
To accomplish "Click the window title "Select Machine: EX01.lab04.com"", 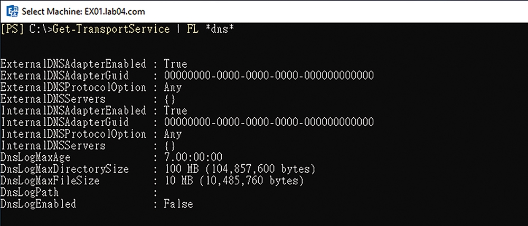I will 83,12.
